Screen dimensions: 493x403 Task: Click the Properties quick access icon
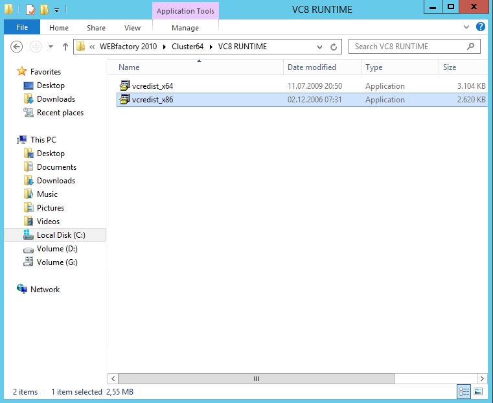30,10
